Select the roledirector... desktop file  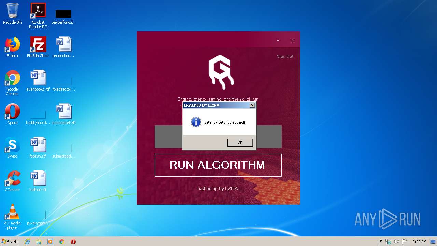click(64, 84)
